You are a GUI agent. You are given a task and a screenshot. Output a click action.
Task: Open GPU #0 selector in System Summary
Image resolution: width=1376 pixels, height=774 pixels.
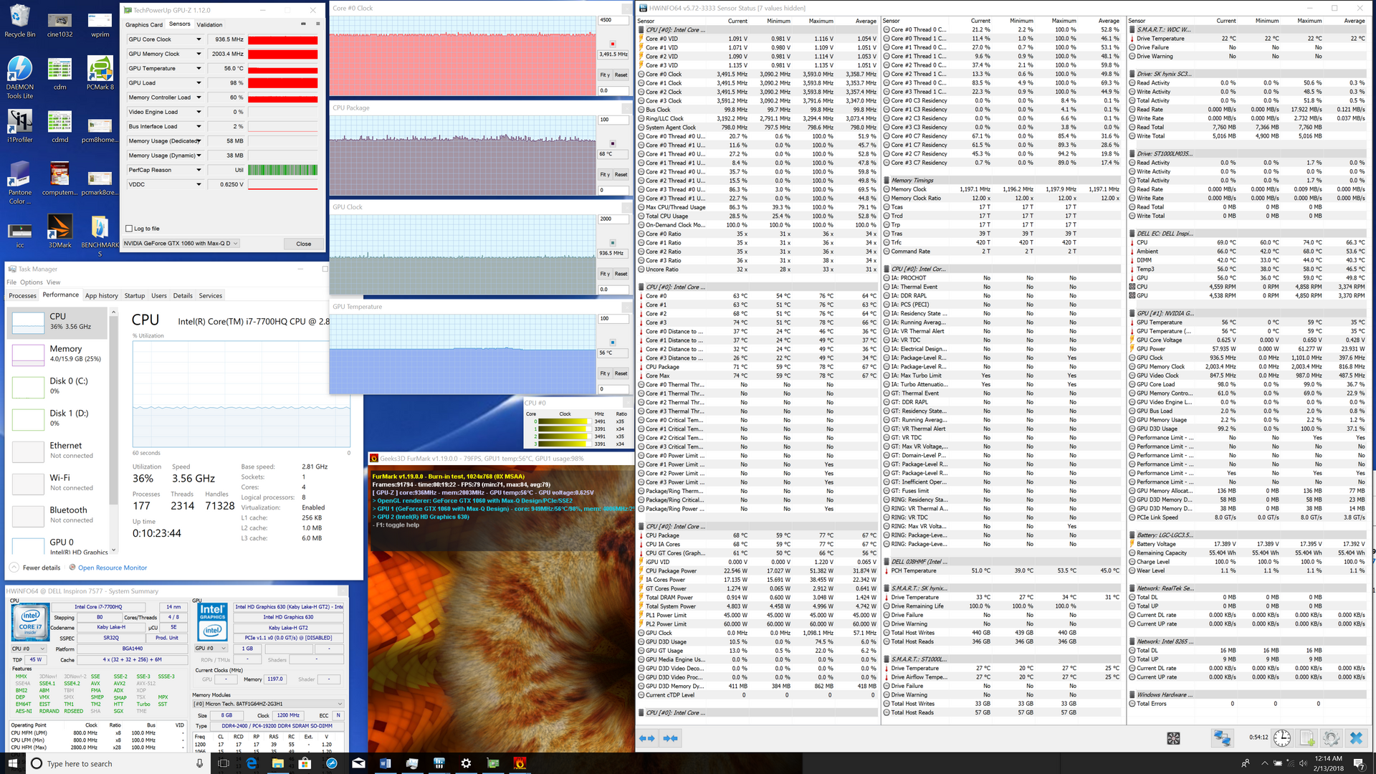point(212,649)
